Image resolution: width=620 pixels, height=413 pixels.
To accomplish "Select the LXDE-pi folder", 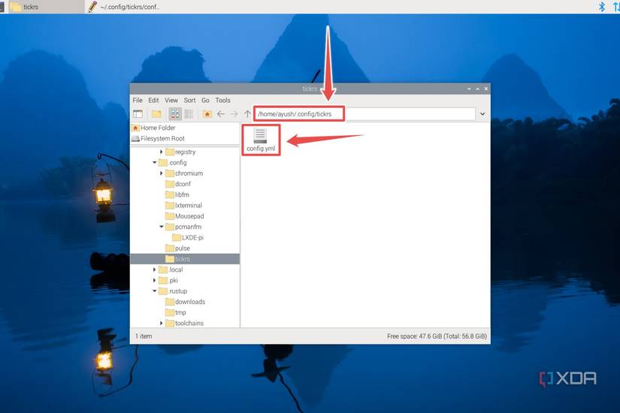I will pyautogui.click(x=188, y=237).
